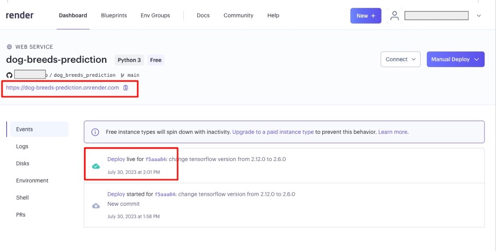Open PRs in the sidebar

(21, 215)
